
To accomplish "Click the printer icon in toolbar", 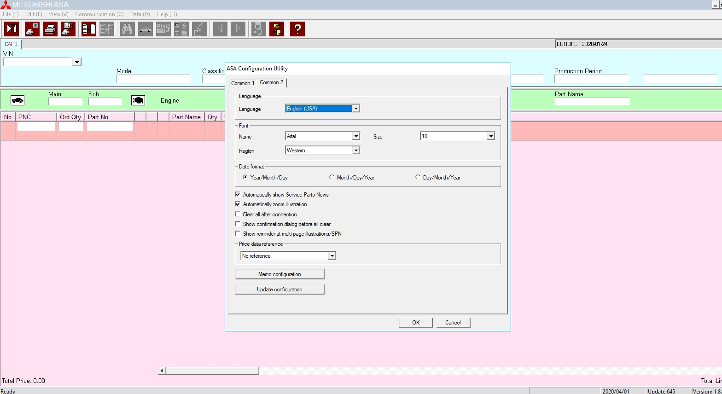I will [x=50, y=29].
